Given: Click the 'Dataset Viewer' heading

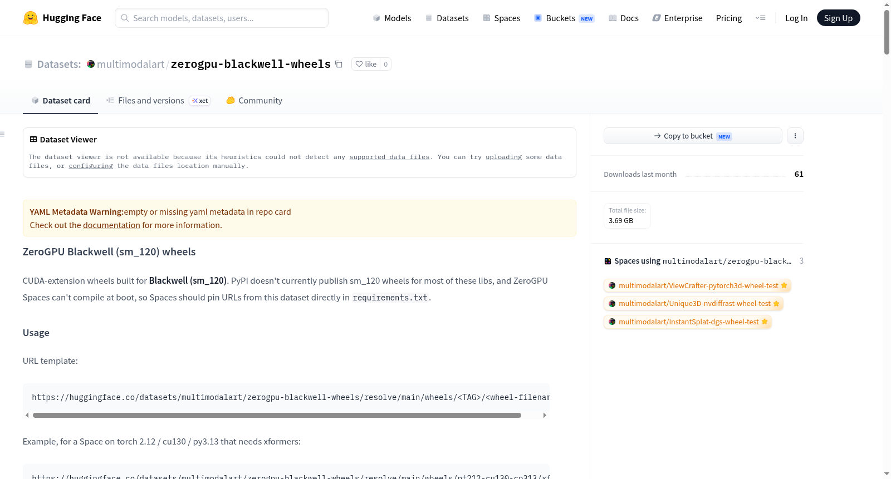Looking at the screenshot, I should tap(68, 140).
